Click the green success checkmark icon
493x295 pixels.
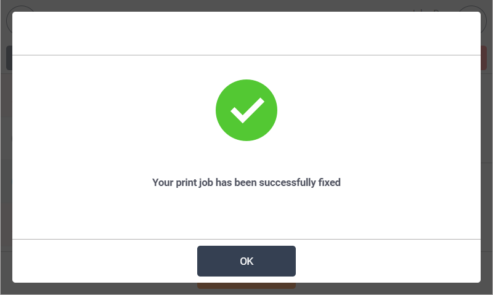point(246,110)
